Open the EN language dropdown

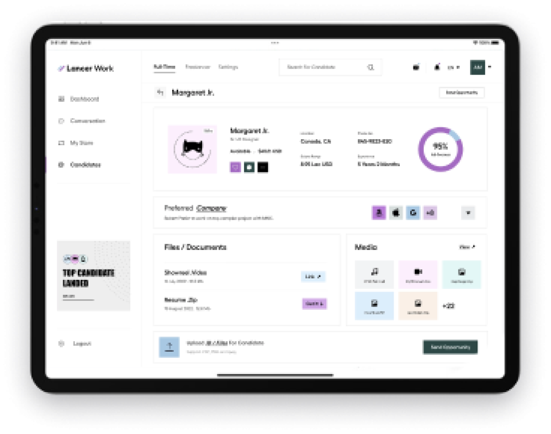coord(453,67)
